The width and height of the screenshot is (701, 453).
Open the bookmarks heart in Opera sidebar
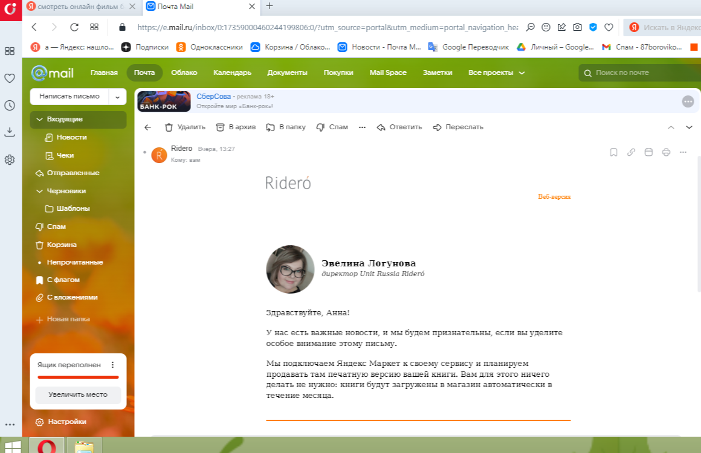coord(10,78)
